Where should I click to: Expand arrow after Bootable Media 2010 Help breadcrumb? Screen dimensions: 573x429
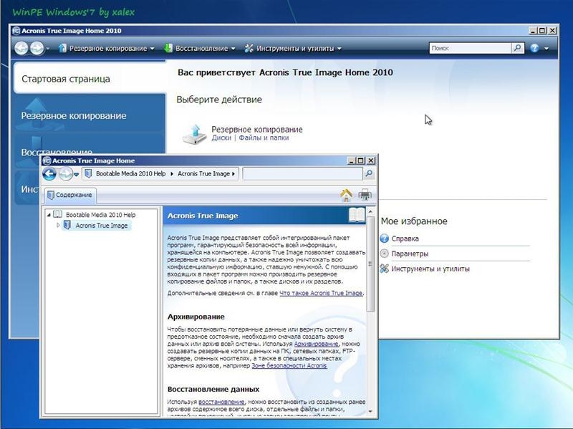pos(172,174)
